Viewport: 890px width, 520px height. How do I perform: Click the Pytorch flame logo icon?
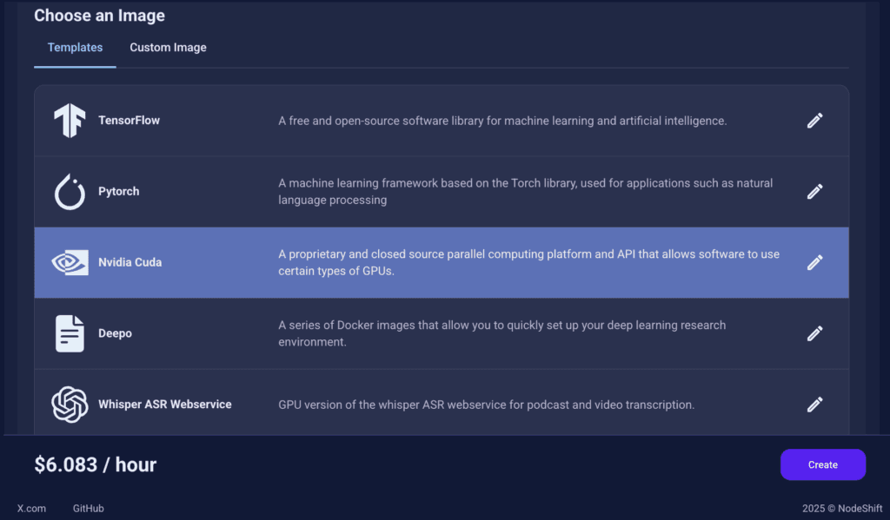coord(70,192)
